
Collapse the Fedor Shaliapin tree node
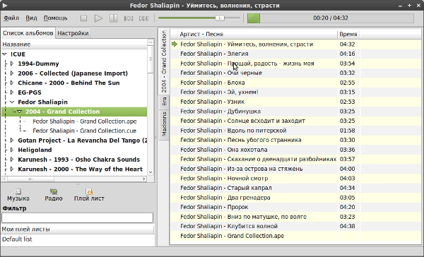pyautogui.click(x=12, y=102)
